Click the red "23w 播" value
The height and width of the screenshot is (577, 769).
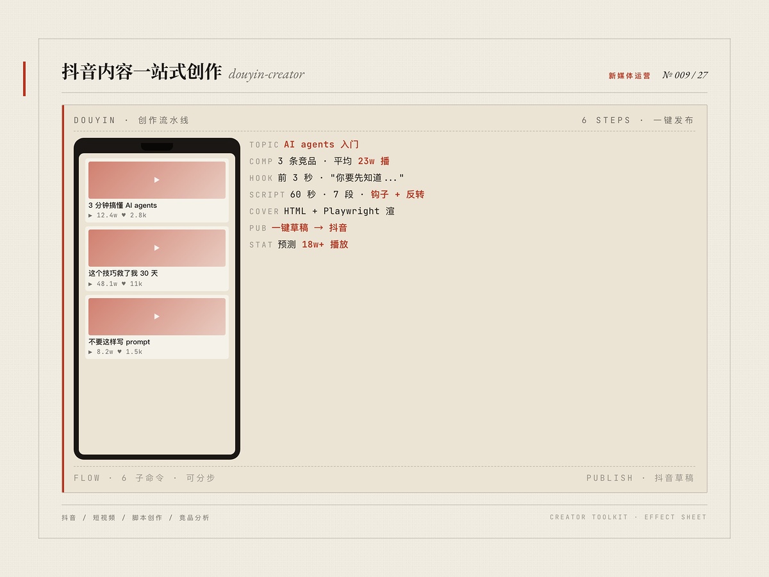374,161
